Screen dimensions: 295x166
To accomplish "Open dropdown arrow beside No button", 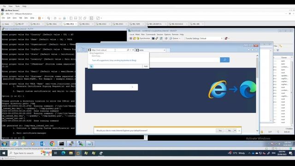I will tap(235, 130).
